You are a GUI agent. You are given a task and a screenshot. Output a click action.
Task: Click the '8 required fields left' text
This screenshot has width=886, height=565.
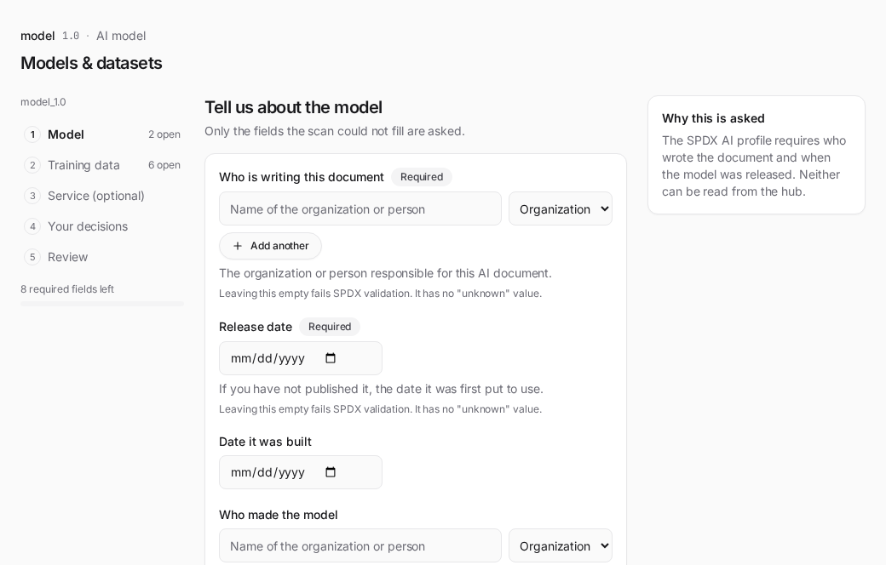point(67,289)
